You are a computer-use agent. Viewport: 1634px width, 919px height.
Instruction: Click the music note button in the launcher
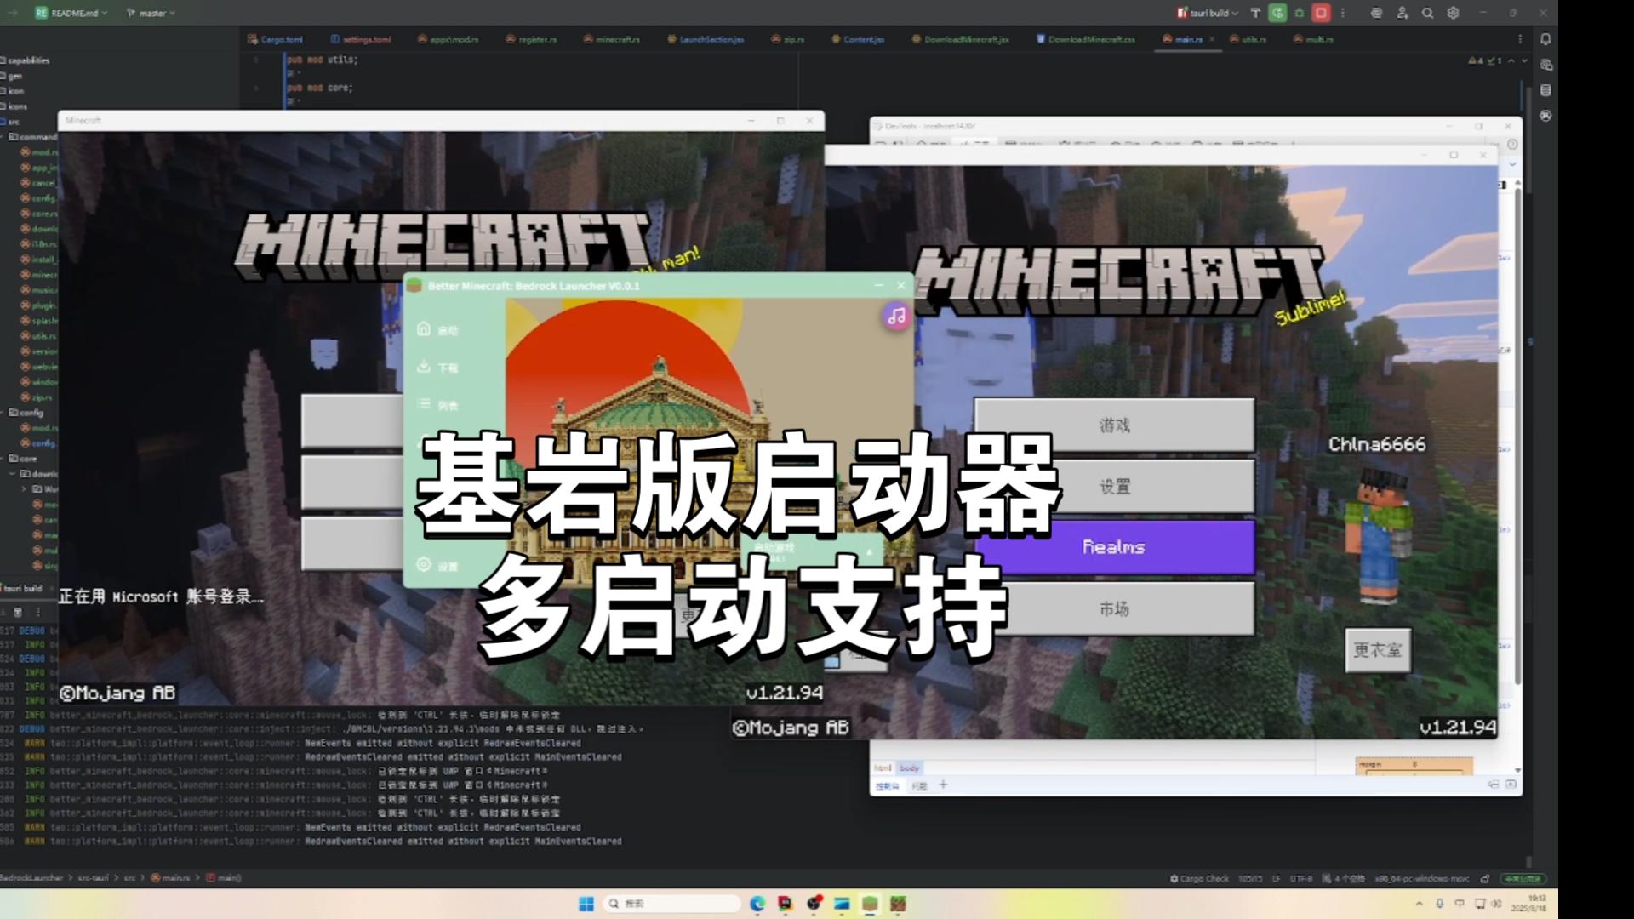[x=896, y=317]
